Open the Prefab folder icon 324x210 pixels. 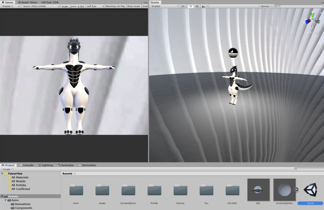[x=154, y=190]
